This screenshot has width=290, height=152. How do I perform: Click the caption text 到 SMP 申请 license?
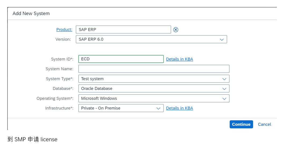pyautogui.click(x=32, y=139)
